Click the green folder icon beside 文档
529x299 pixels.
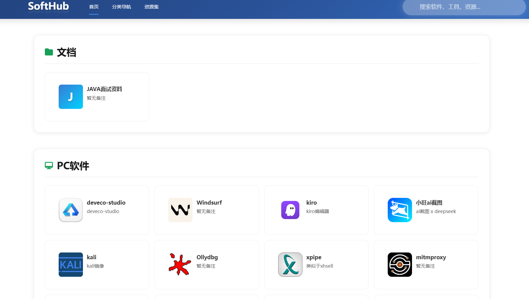(x=49, y=52)
